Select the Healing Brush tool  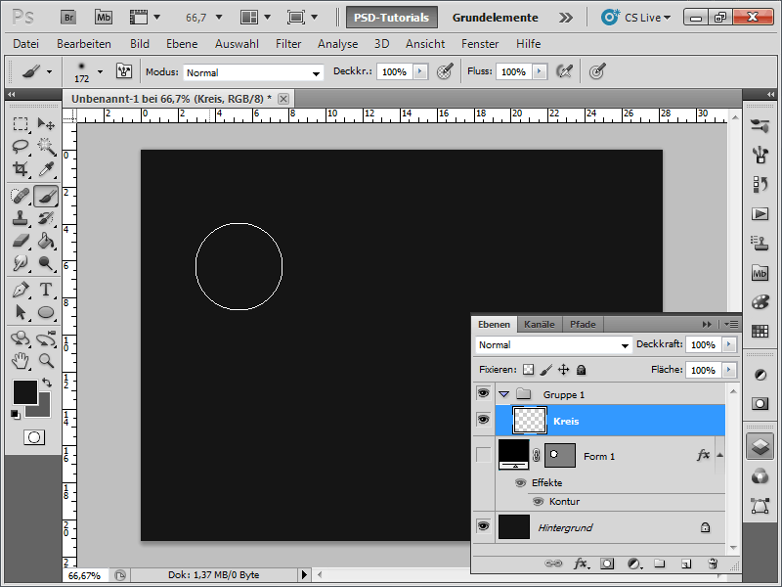coord(21,196)
